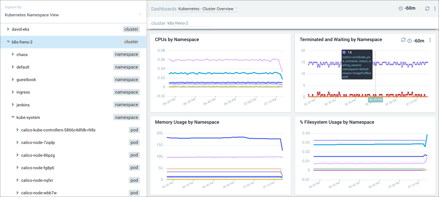Click the Terminated and Waiting panel clock icon
The height and width of the screenshot is (197, 439).
pos(409,41)
